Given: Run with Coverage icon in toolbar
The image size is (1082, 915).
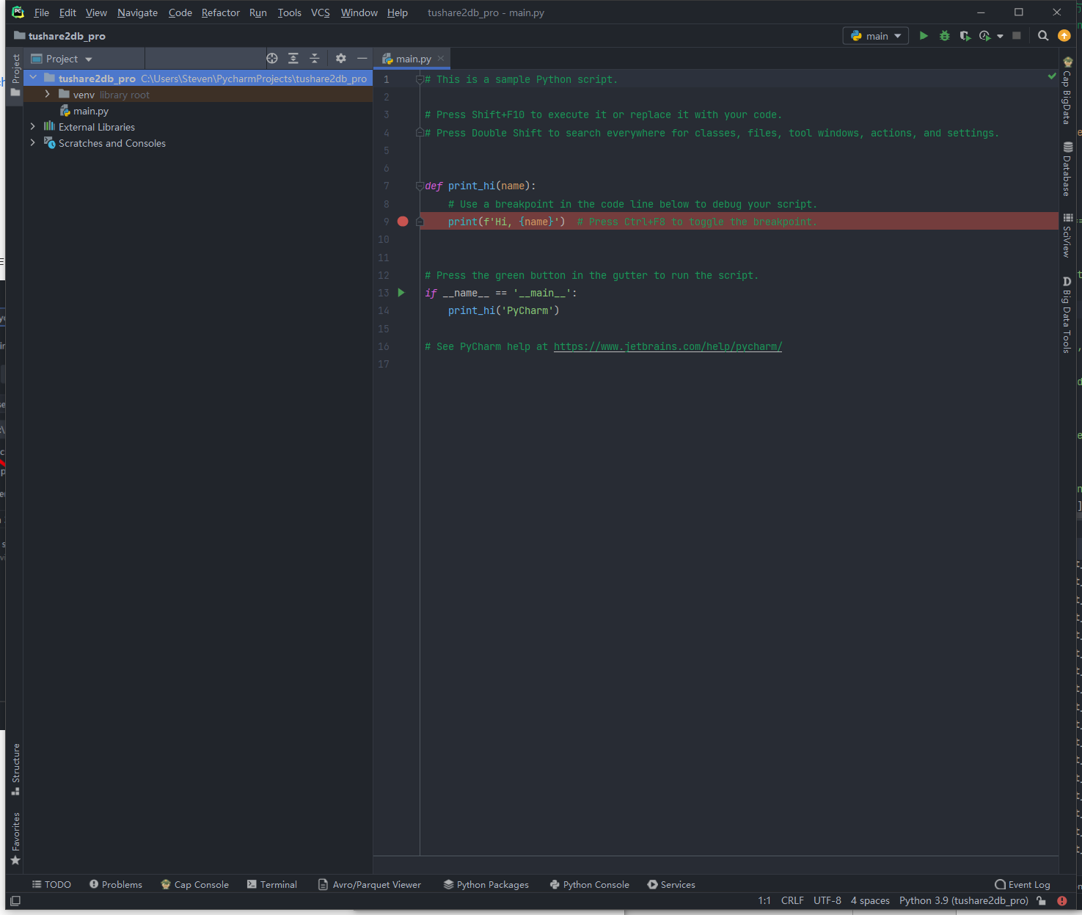Looking at the screenshot, I should pos(965,36).
